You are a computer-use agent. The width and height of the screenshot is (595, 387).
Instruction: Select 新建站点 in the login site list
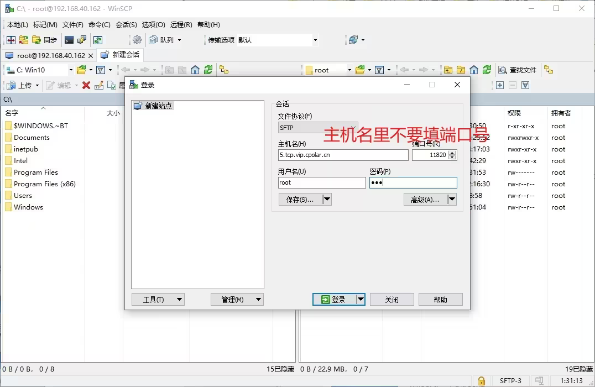(x=154, y=106)
